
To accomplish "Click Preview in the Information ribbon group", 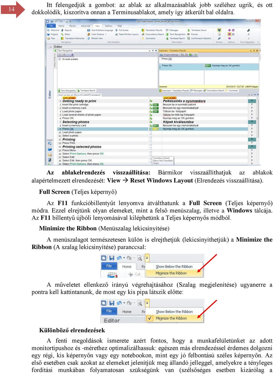I will click(x=193, y=34).
